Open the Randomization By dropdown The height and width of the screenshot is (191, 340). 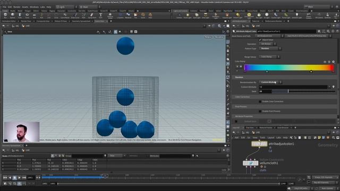tap(270, 82)
